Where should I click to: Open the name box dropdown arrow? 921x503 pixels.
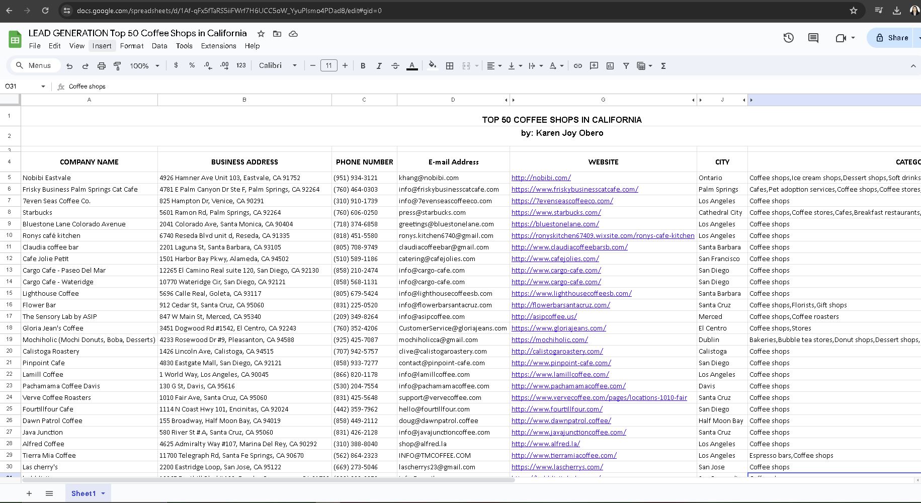(x=43, y=87)
